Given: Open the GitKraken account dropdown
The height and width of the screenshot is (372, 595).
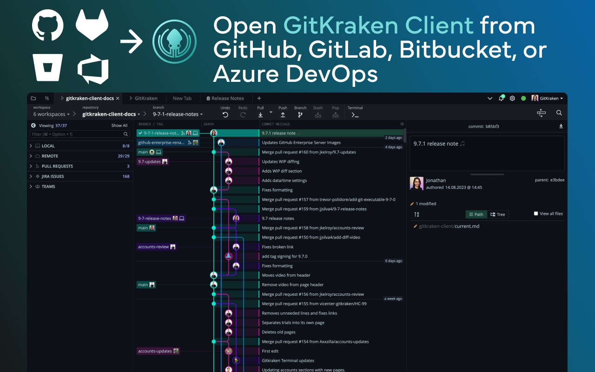Looking at the screenshot, I should click(x=549, y=98).
